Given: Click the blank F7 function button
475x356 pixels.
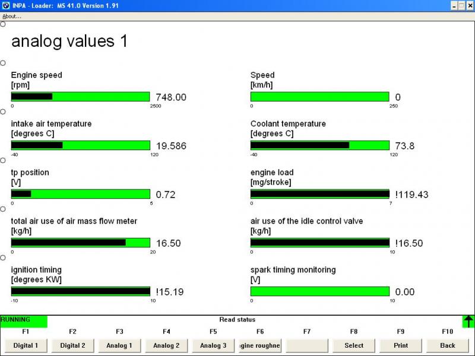Looking at the screenshot, I should 307,345.
